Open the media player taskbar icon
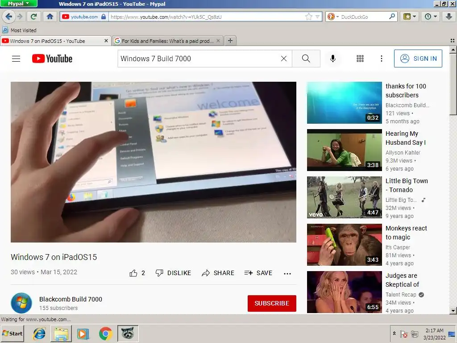457x343 pixels. 83,333
